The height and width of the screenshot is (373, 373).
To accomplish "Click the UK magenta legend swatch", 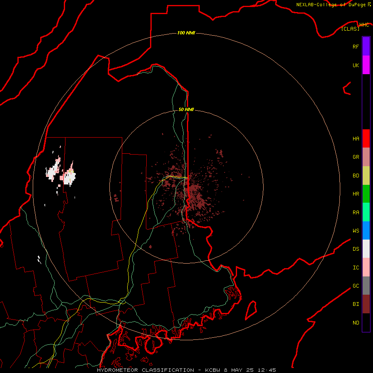I will [x=366, y=65].
